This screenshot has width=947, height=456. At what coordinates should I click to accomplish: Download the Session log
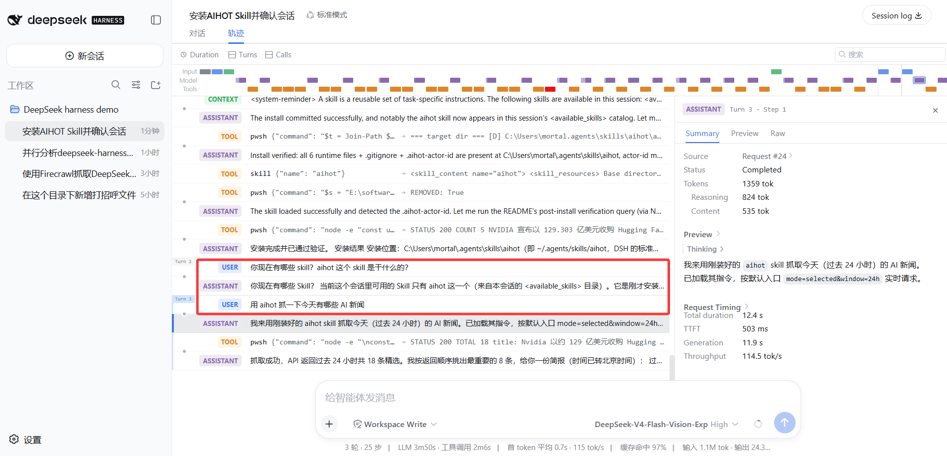tap(897, 15)
